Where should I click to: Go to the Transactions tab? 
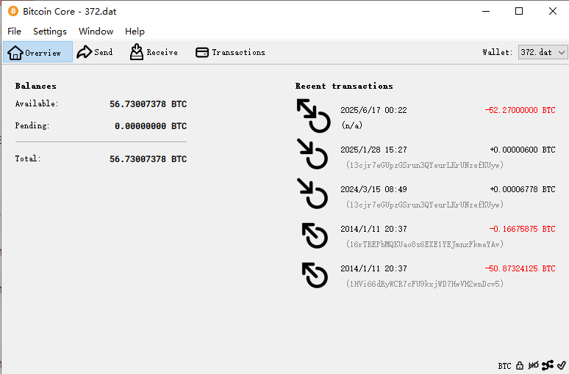230,52
